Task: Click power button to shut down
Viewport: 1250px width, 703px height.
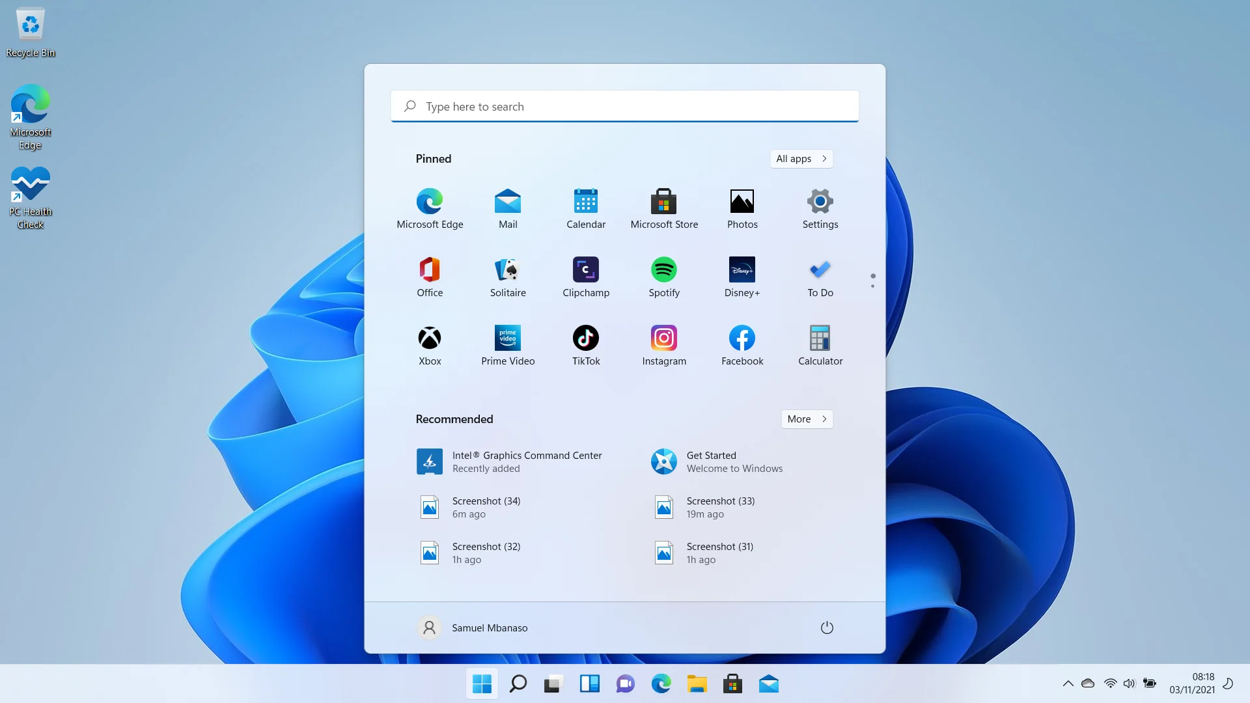Action: point(826,627)
